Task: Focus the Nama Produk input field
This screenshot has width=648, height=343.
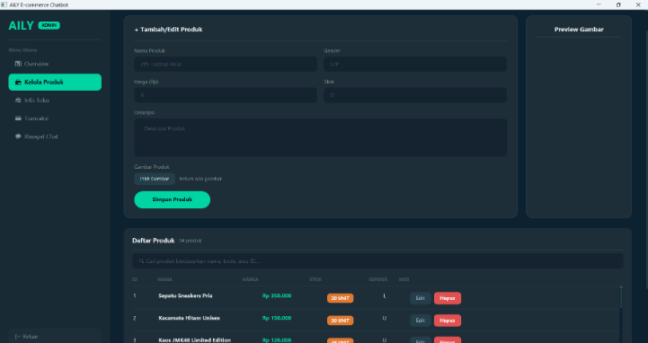Action: tap(226, 65)
